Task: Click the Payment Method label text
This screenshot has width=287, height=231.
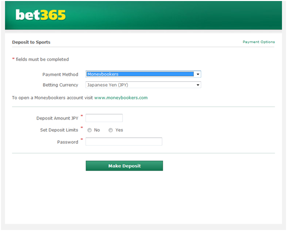Action: tap(60, 75)
